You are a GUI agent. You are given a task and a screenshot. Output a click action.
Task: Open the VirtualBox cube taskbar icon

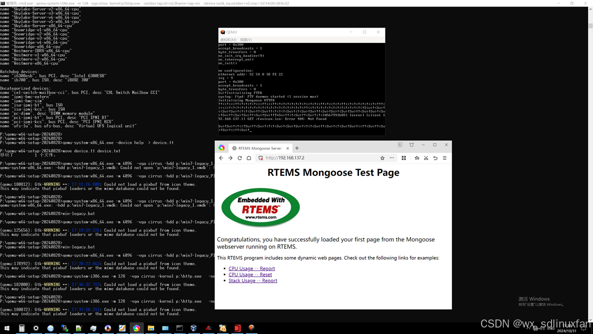pos(194,328)
